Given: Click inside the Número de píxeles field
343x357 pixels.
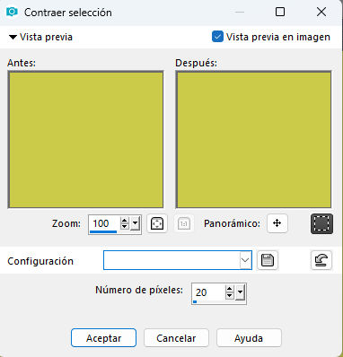Looking at the screenshot, I should click(208, 292).
